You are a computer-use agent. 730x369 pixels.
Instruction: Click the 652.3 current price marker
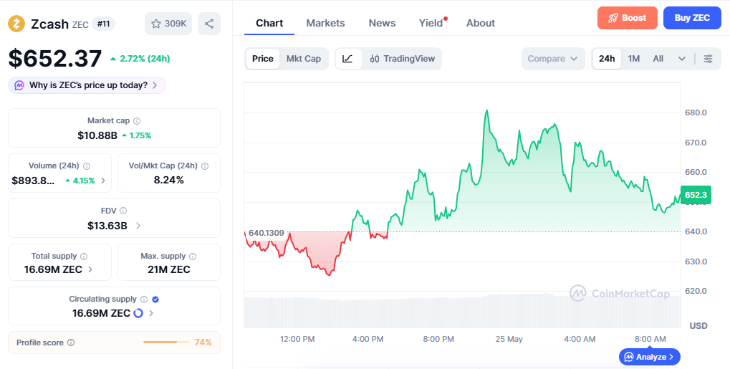[x=696, y=195]
